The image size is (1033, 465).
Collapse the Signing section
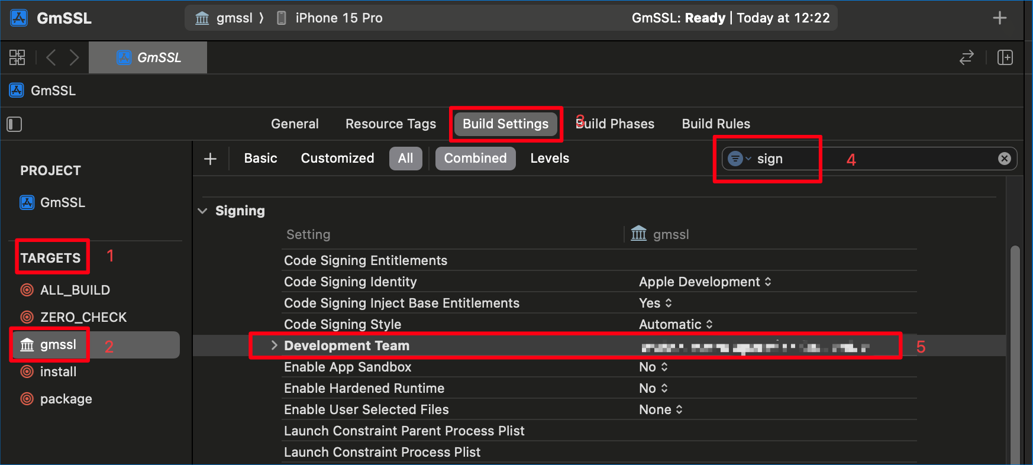pos(202,211)
